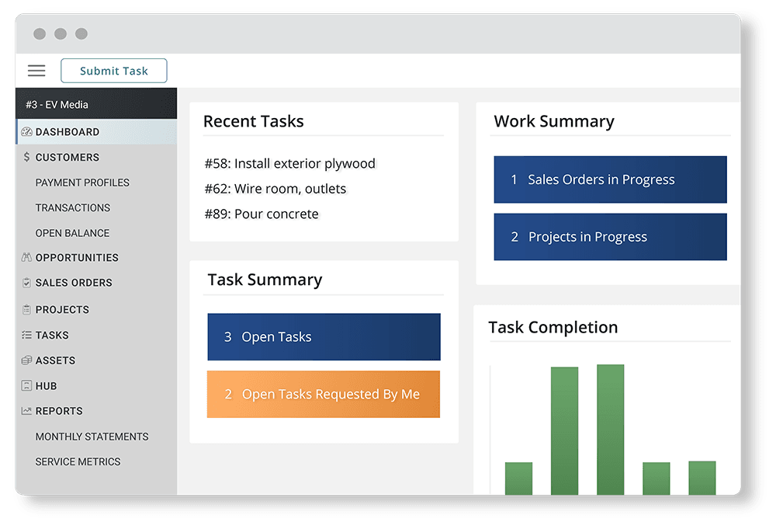This screenshot has height=529, width=776.
Task: Select the Tasks list icon
Action: (26, 335)
